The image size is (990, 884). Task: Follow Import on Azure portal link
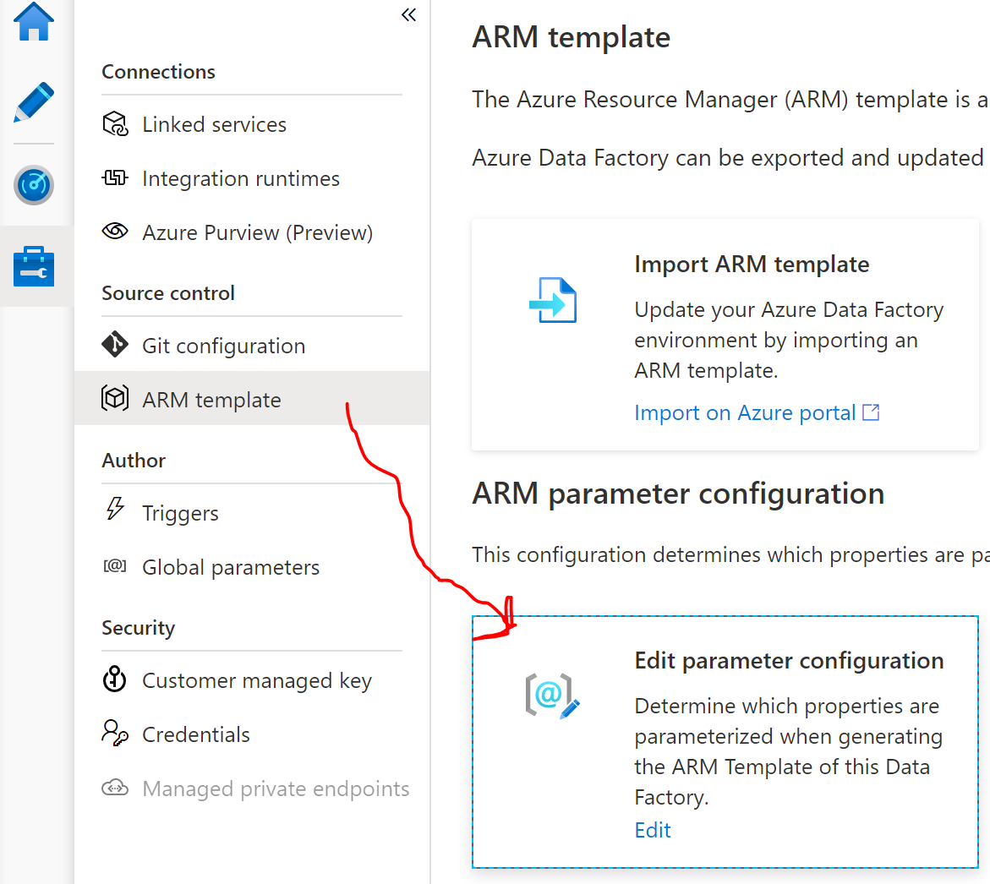[744, 412]
